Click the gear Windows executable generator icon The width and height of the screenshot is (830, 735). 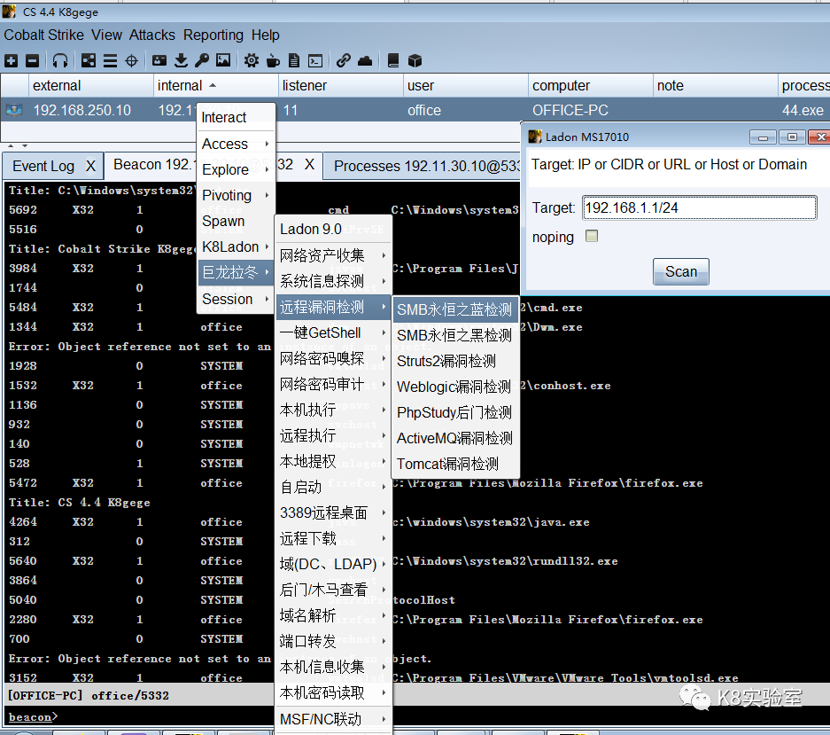(252, 61)
